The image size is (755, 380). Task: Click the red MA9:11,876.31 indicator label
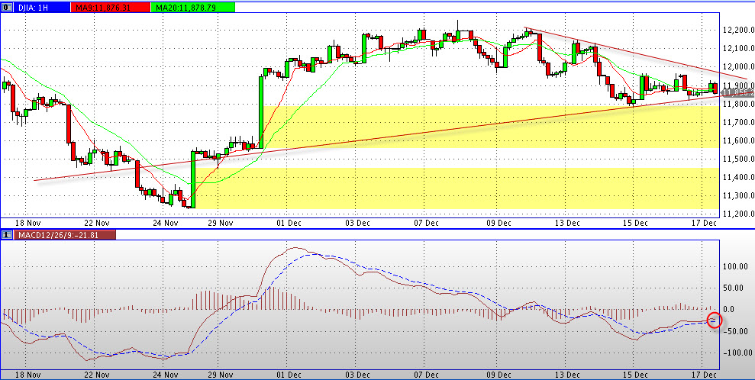[x=110, y=7]
